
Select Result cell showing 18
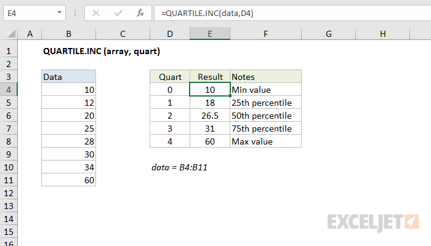click(x=210, y=103)
